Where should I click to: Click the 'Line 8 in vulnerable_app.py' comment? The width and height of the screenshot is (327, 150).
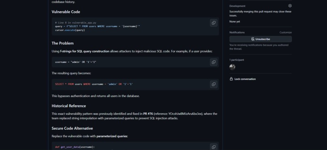coord(75,23)
